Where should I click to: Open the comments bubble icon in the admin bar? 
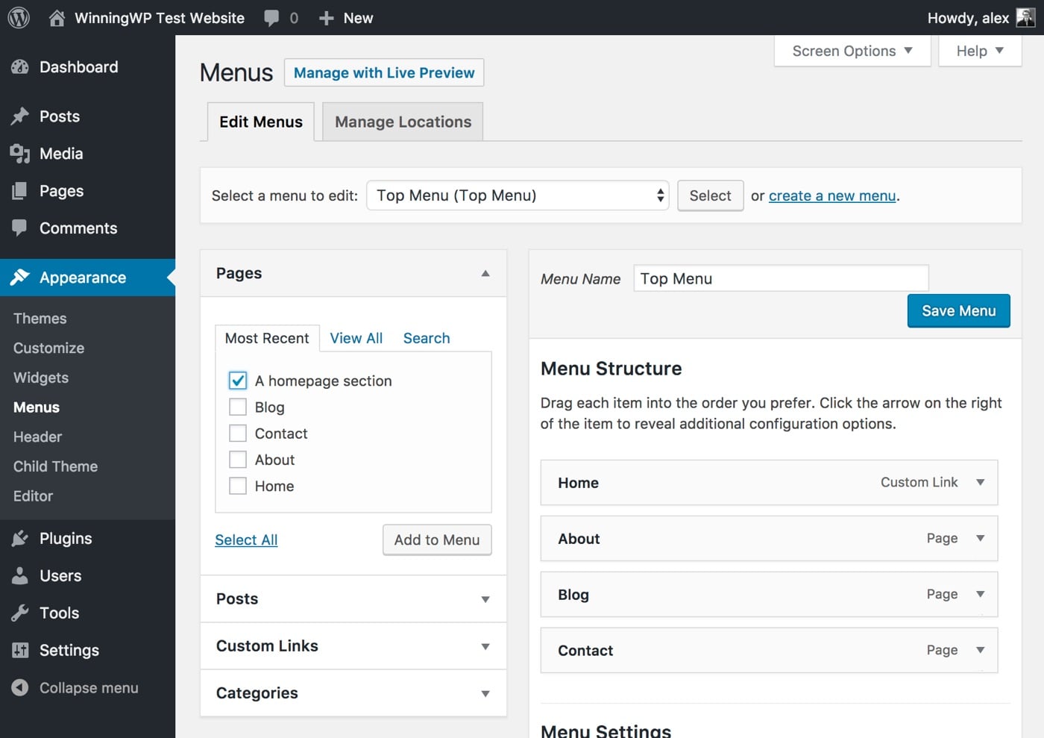(272, 18)
